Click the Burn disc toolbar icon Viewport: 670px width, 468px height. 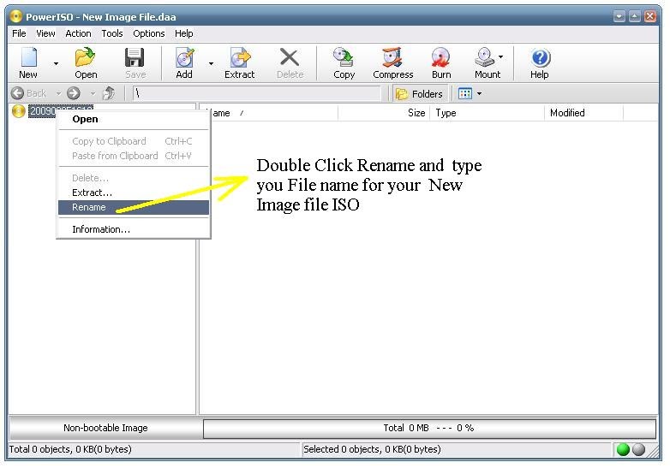[x=440, y=57]
